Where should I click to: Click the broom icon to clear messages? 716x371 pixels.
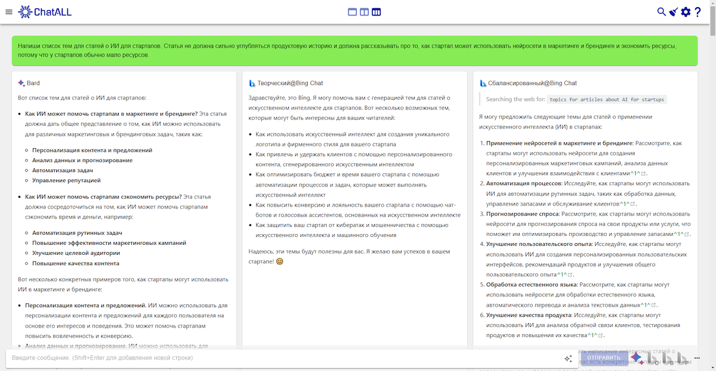pyautogui.click(x=673, y=12)
